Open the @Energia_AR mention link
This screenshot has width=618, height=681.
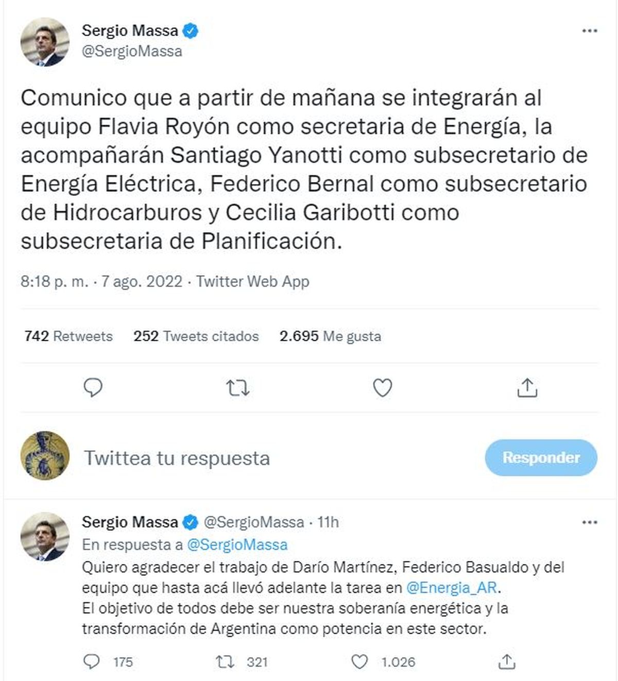tap(453, 588)
